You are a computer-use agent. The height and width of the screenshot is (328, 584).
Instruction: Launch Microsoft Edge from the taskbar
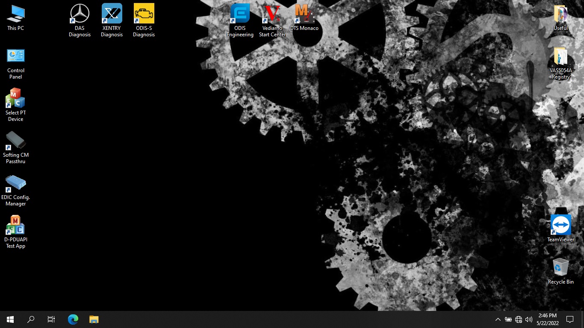[73, 319]
